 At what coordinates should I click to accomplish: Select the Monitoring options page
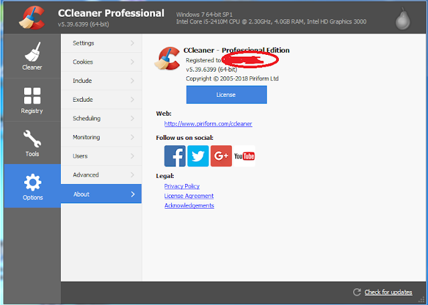(101, 137)
